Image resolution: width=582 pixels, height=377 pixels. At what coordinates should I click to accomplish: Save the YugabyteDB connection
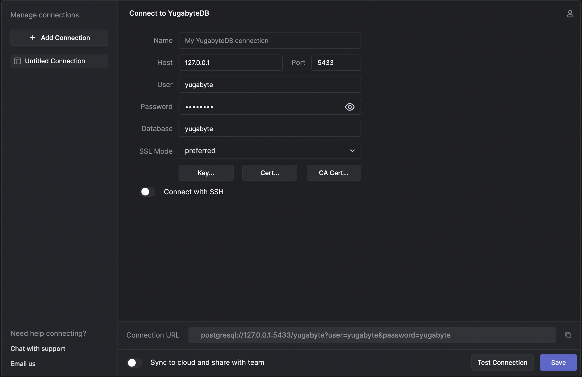pos(558,362)
